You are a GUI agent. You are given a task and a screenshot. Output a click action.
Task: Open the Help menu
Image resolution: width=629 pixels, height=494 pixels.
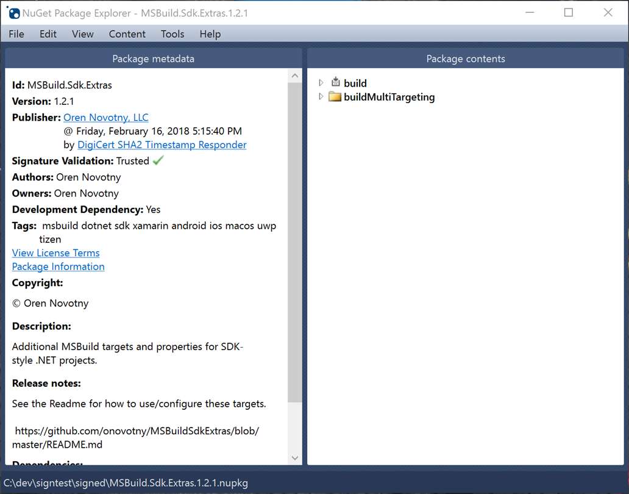click(210, 34)
